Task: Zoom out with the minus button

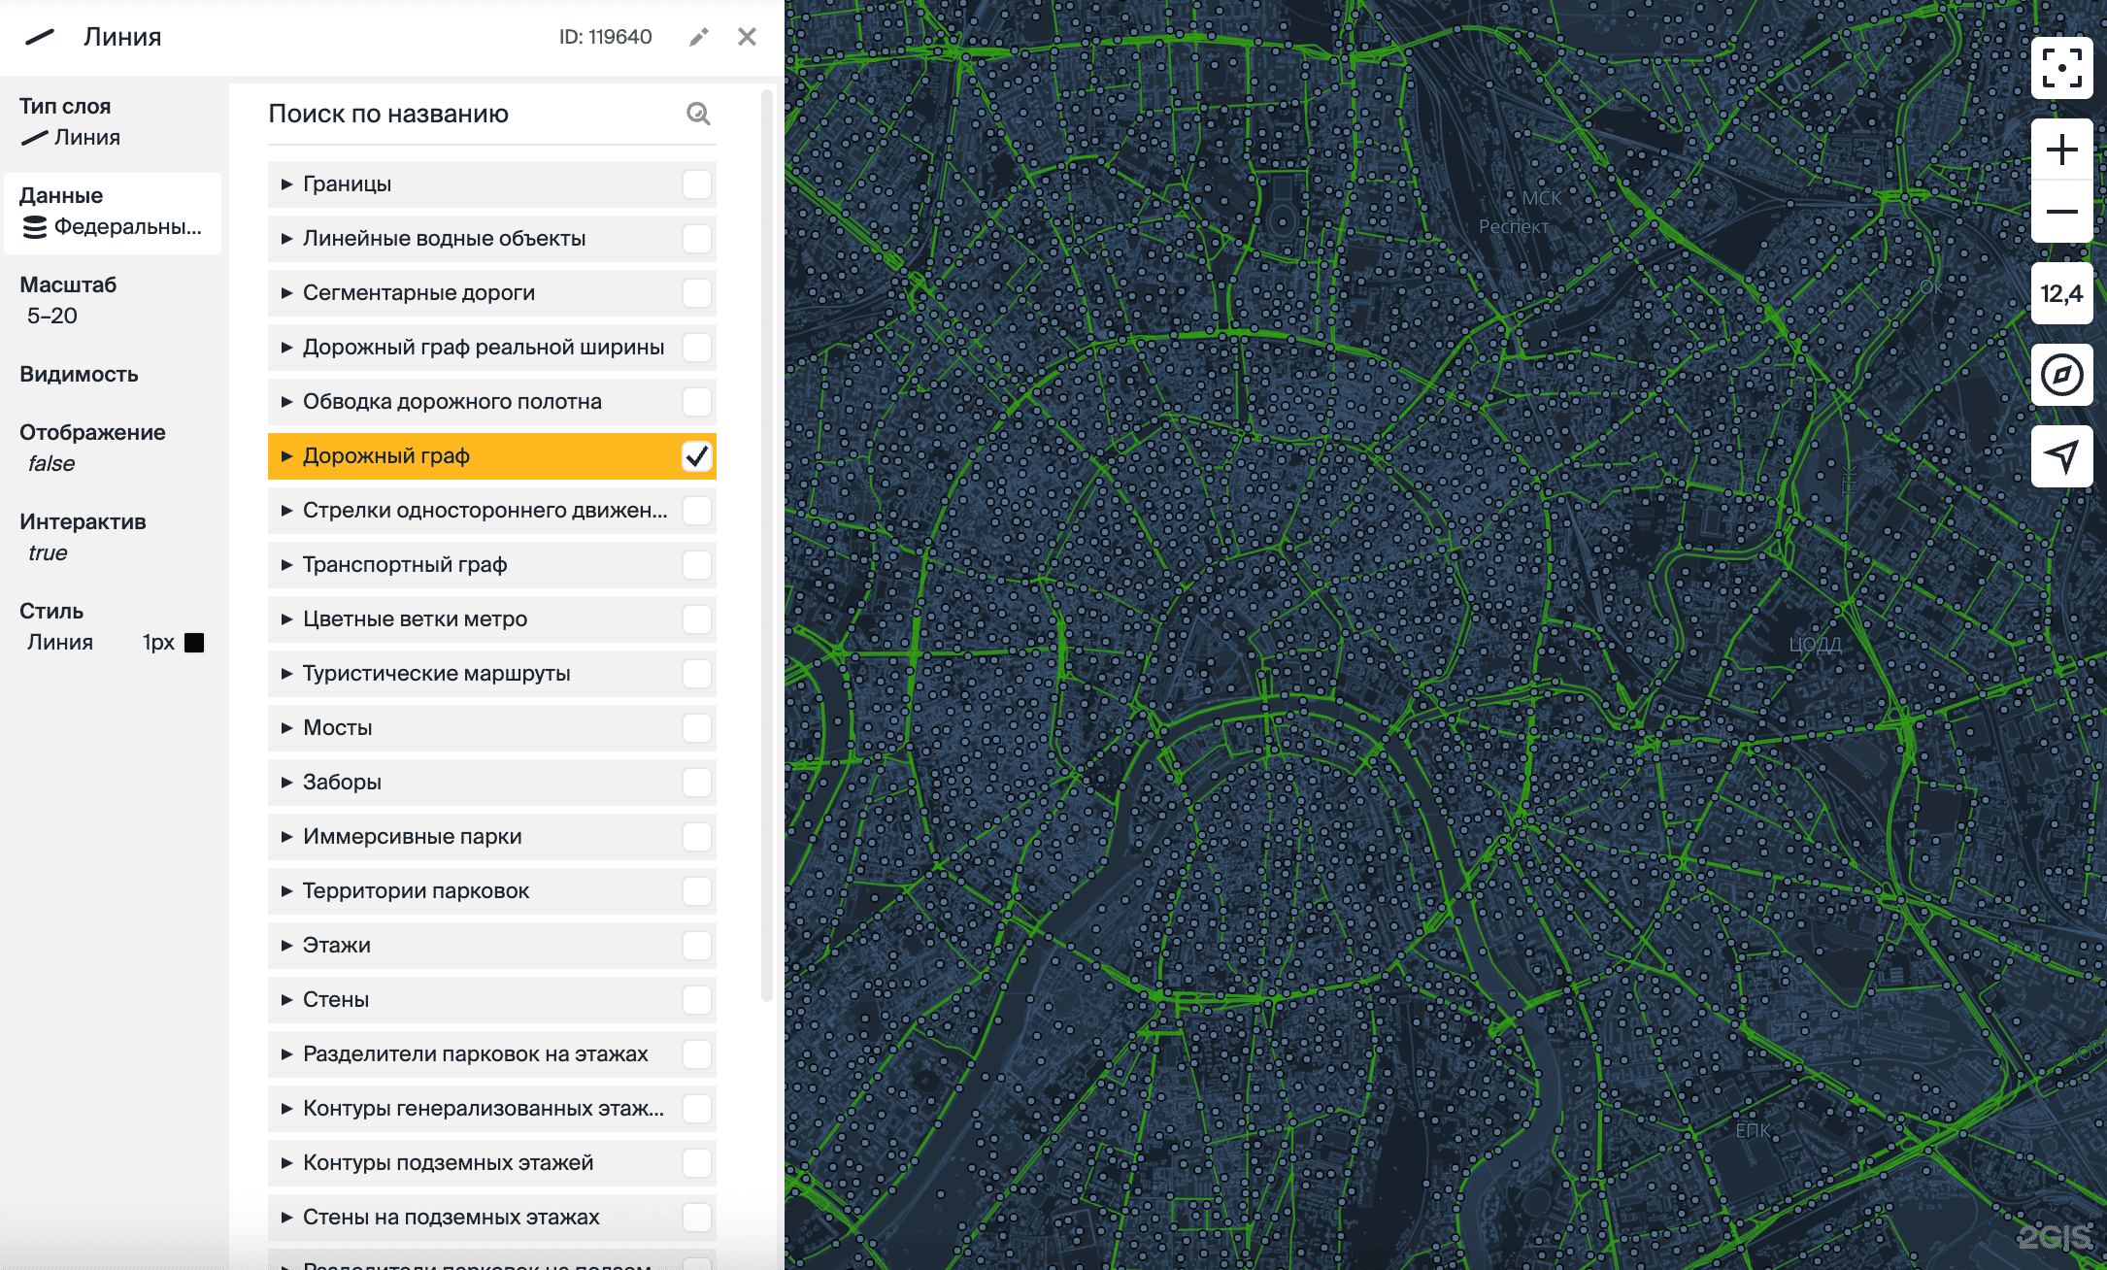Action: (2061, 212)
